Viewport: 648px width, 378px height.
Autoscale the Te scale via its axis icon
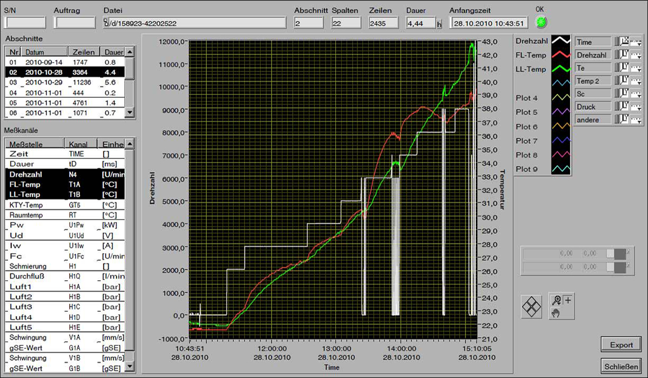pyautogui.click(x=623, y=67)
